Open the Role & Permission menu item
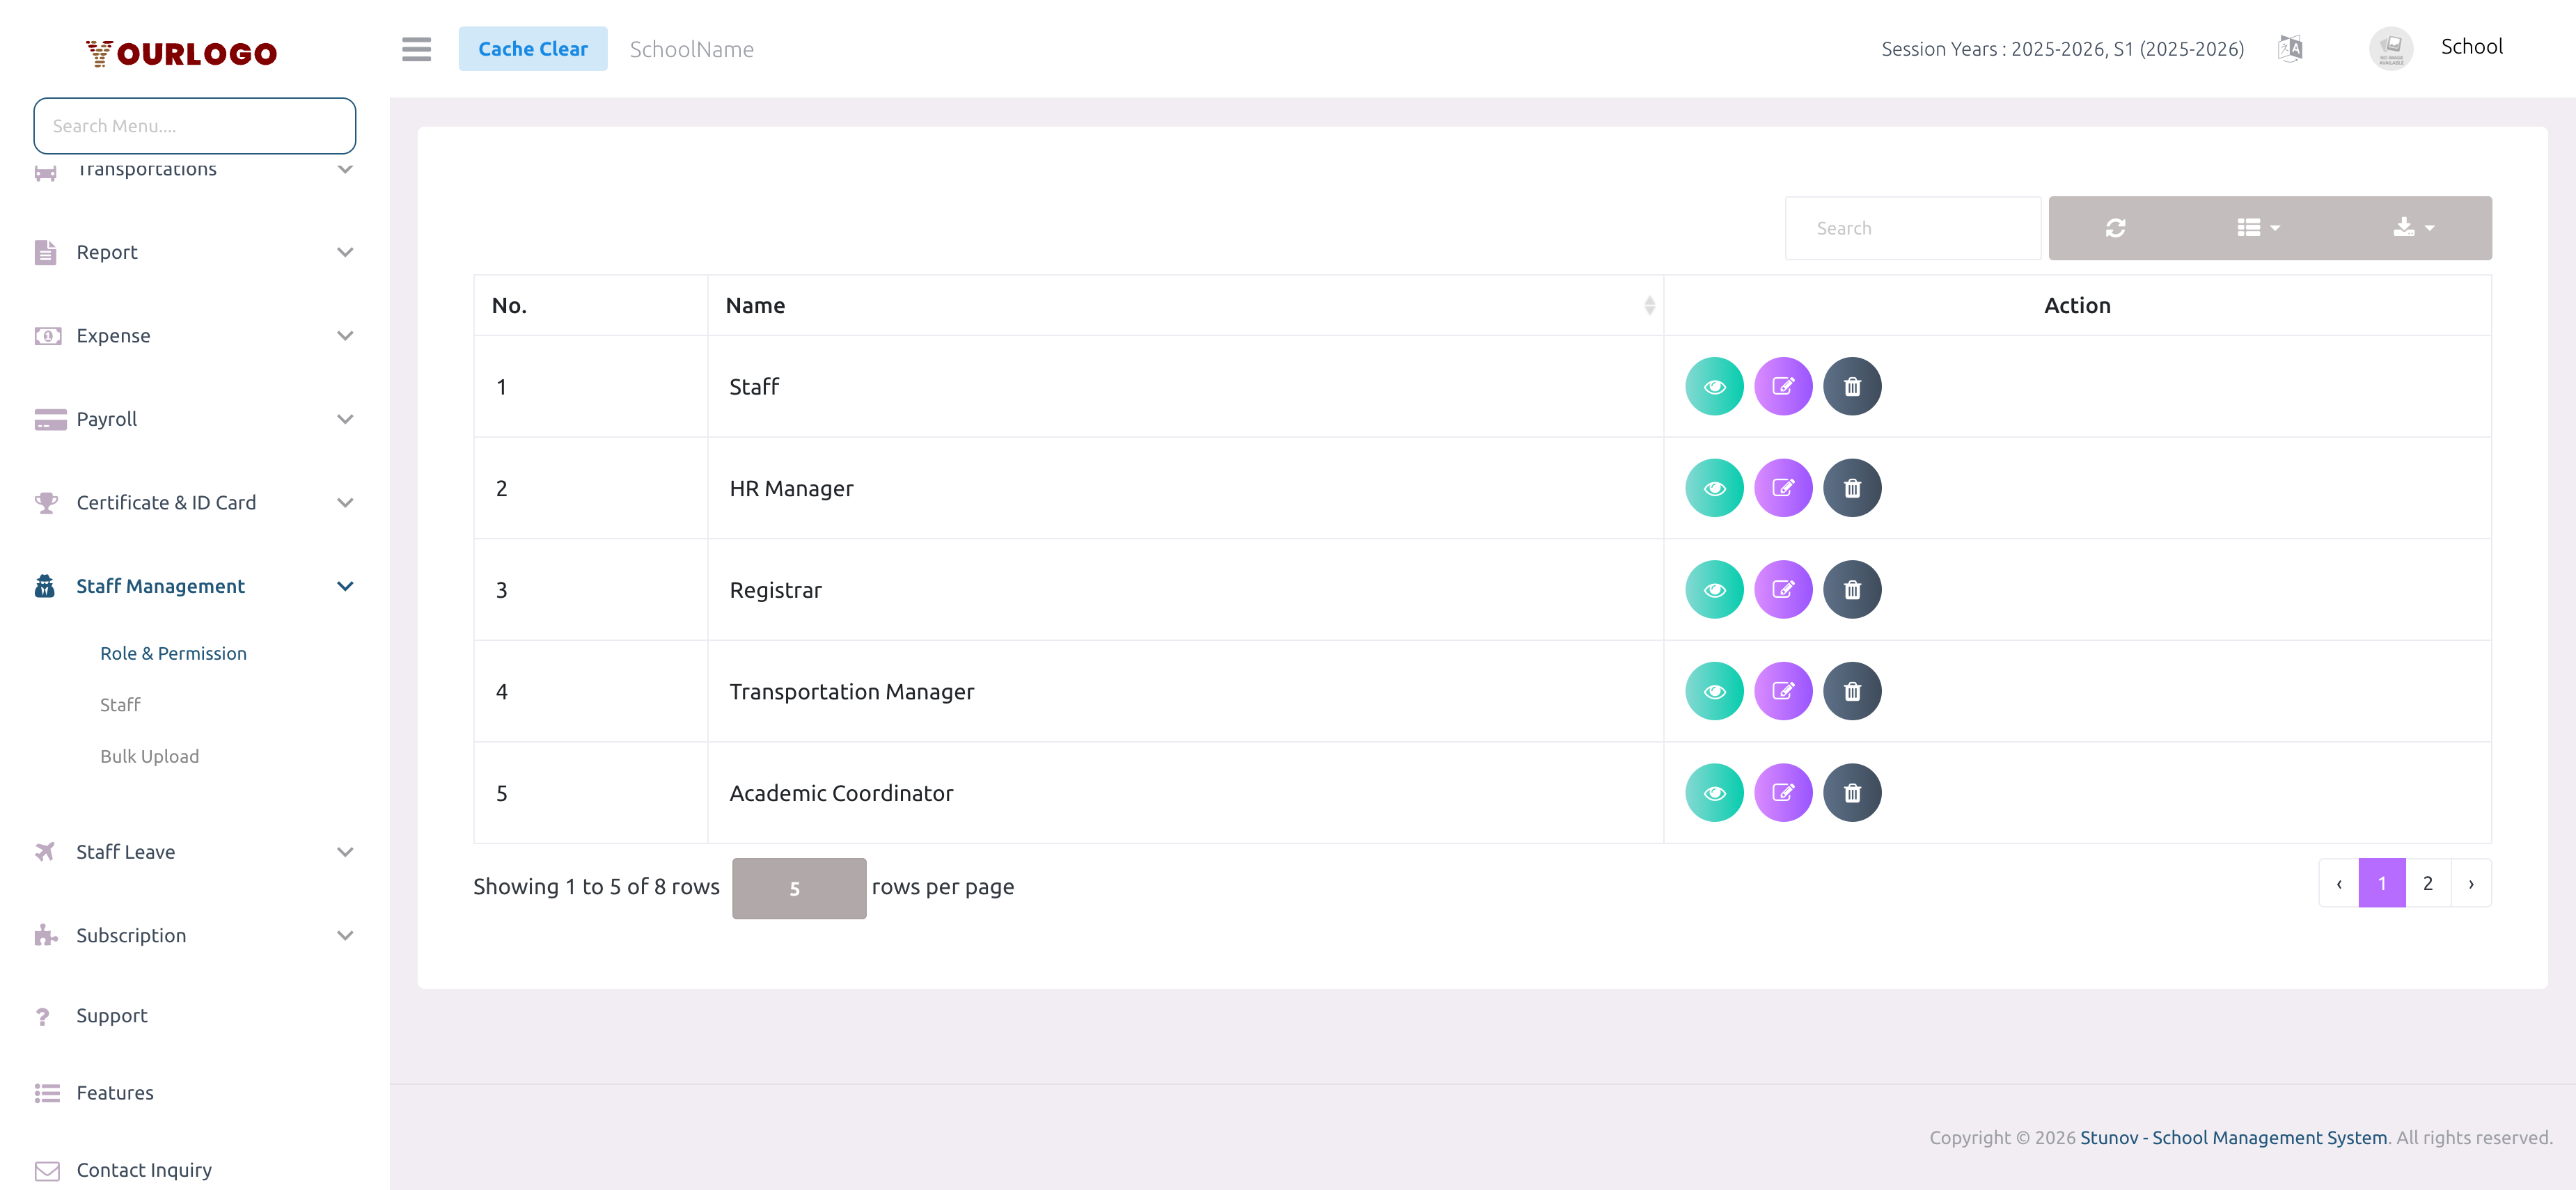 (x=173, y=653)
